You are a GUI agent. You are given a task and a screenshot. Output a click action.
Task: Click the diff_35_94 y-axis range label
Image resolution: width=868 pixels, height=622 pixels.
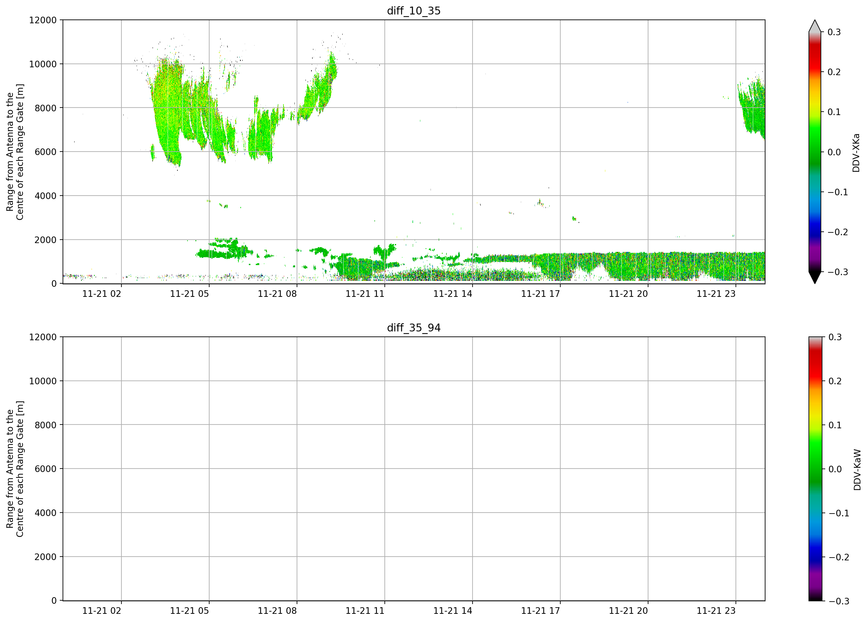coord(15,469)
